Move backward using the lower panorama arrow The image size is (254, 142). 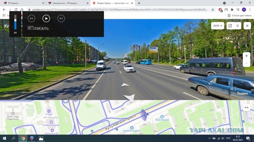point(129,97)
